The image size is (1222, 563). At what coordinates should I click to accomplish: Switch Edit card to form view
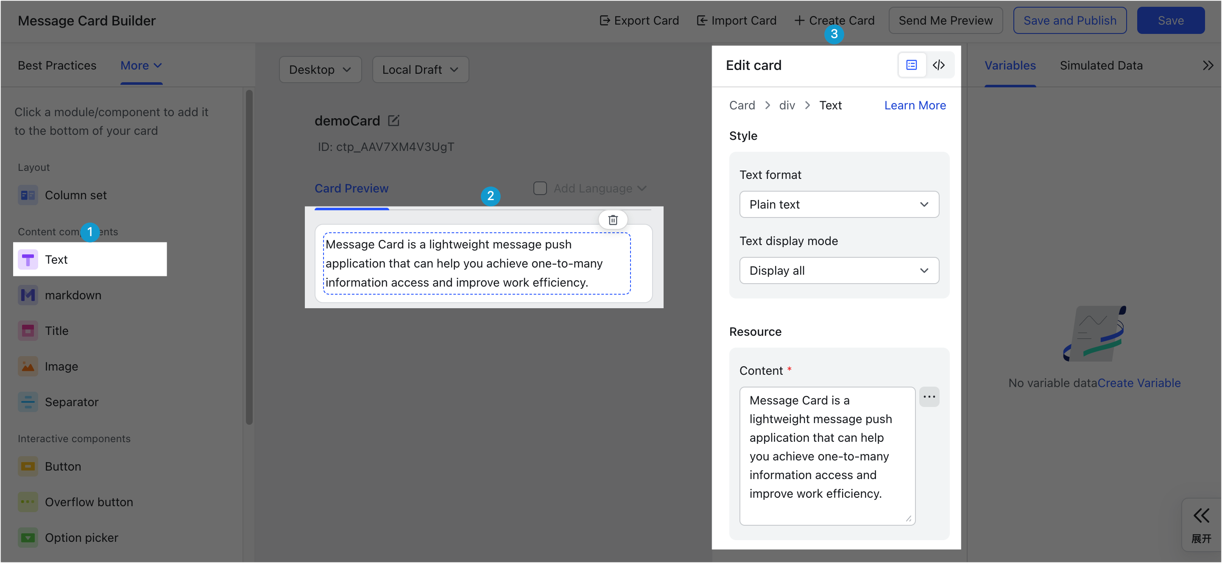(x=911, y=65)
